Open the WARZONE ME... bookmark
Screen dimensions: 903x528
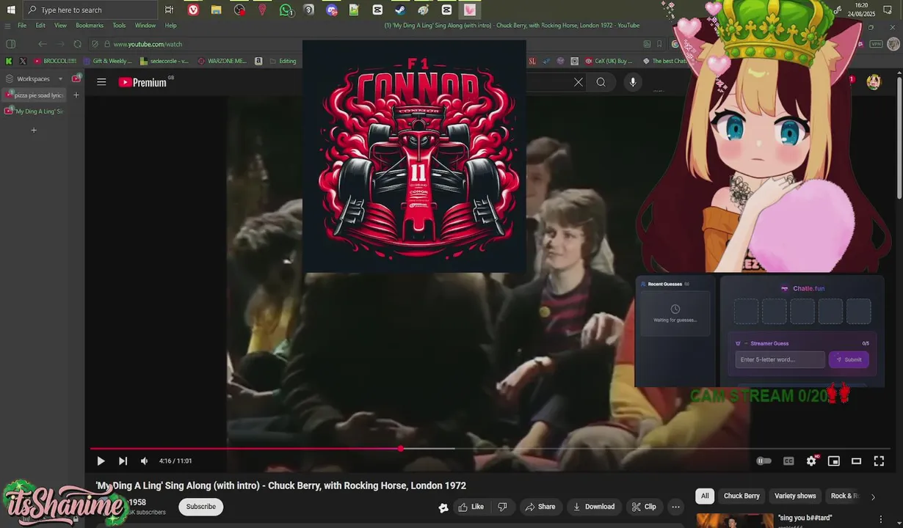222,61
